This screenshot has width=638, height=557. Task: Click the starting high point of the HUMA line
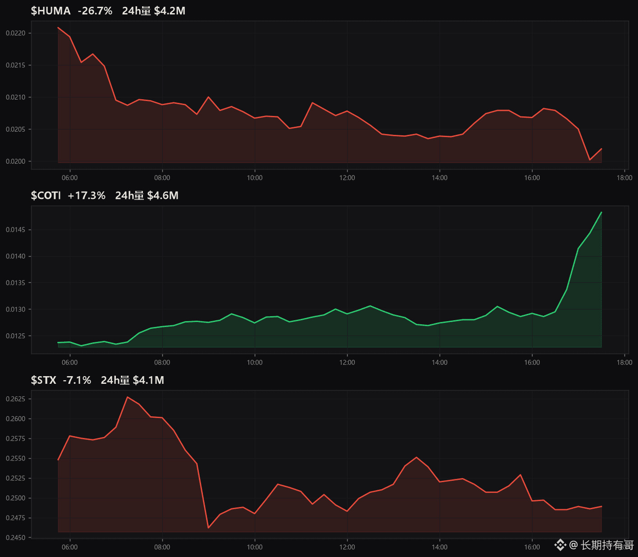pyautogui.click(x=58, y=28)
